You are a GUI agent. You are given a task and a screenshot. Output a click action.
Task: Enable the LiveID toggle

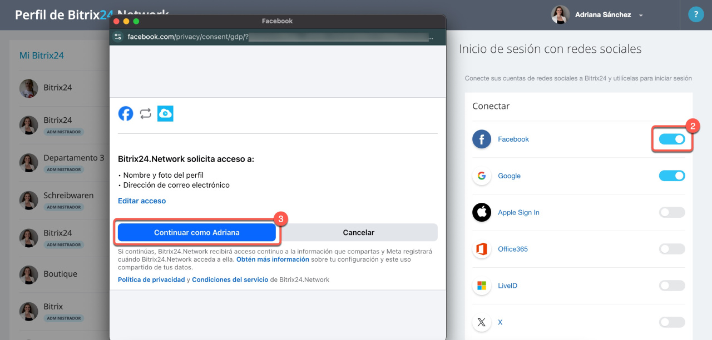point(672,286)
